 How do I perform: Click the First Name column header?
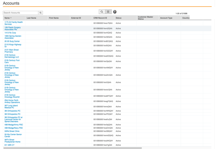[54, 18]
